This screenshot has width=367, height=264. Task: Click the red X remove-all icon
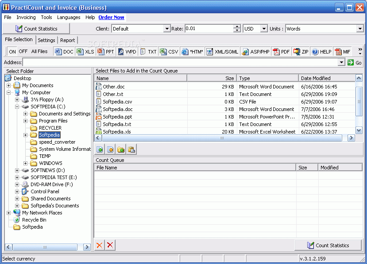point(110,245)
